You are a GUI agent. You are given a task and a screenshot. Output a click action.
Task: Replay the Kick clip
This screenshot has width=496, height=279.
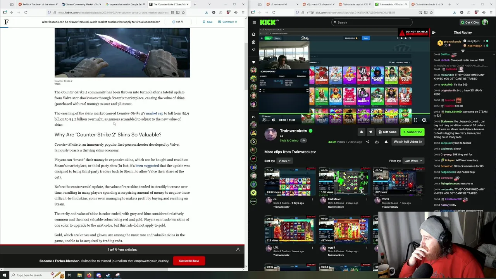(x=265, y=120)
